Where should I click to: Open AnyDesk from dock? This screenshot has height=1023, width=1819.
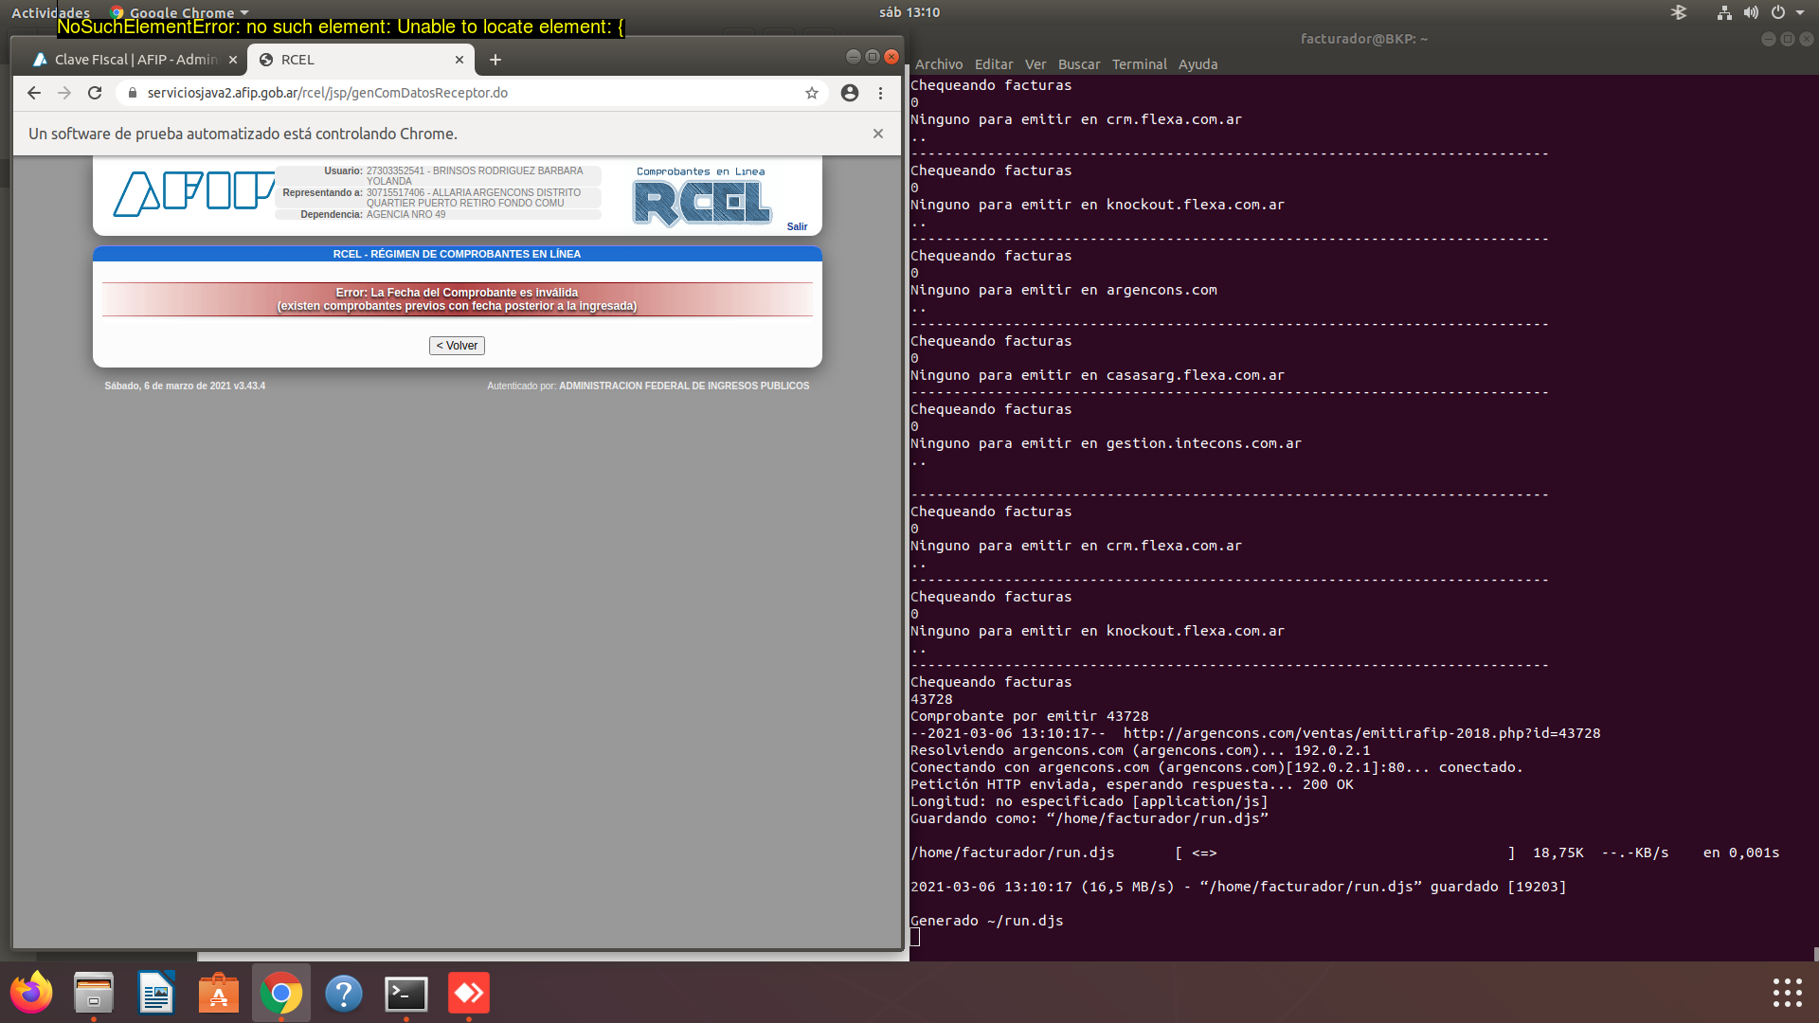click(469, 993)
